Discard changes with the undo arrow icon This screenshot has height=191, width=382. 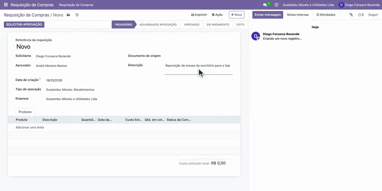pos(77,15)
